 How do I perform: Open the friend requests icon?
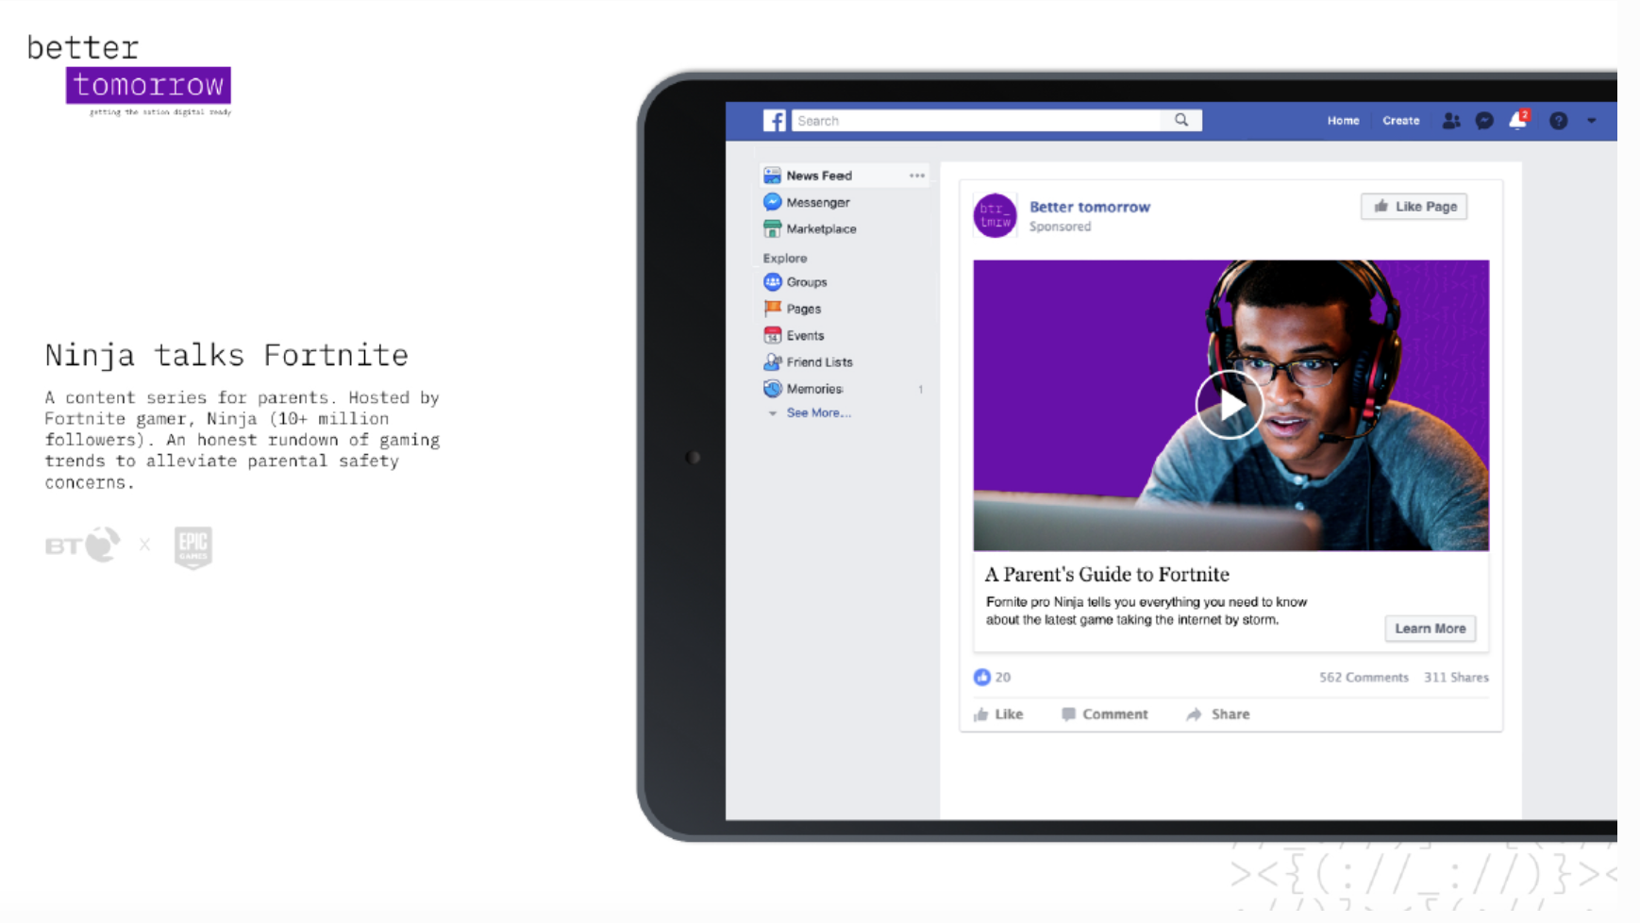coord(1451,121)
